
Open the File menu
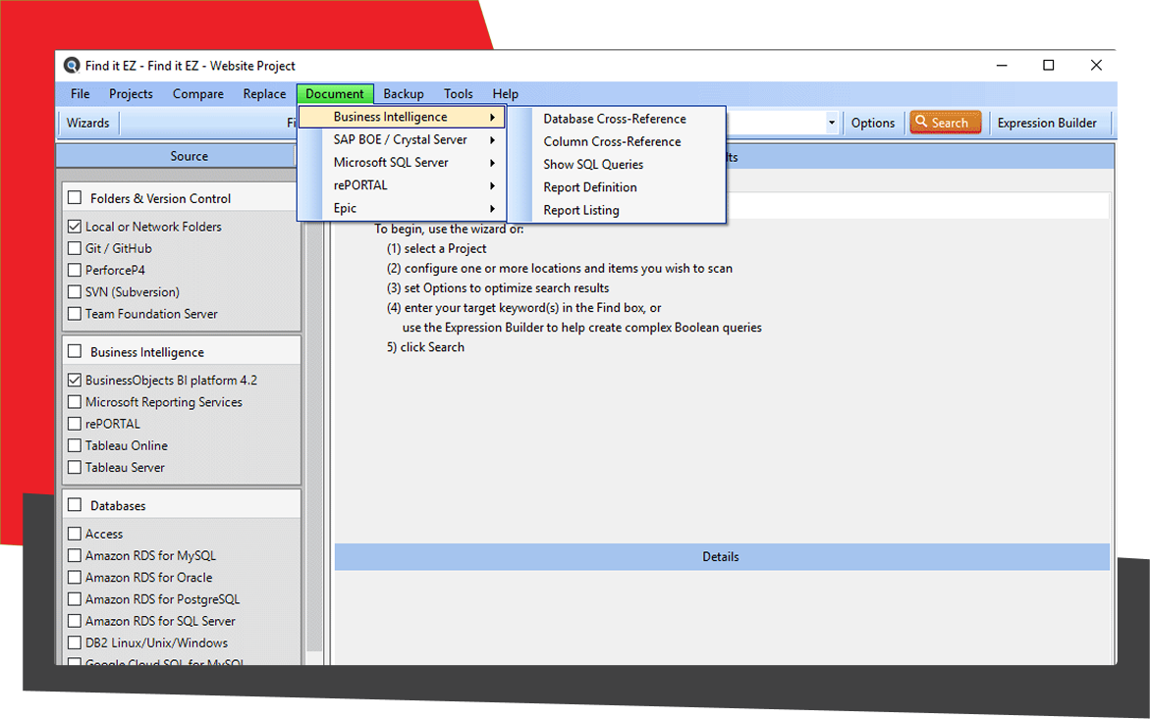click(80, 94)
